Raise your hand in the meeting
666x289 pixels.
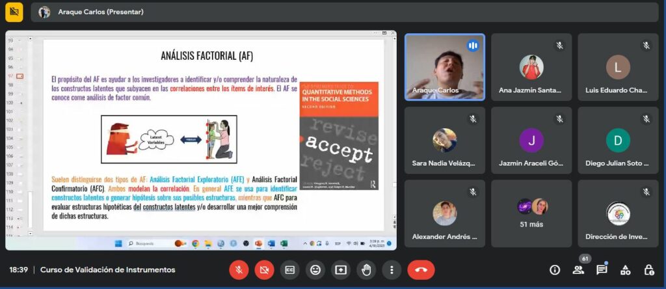pos(366,269)
